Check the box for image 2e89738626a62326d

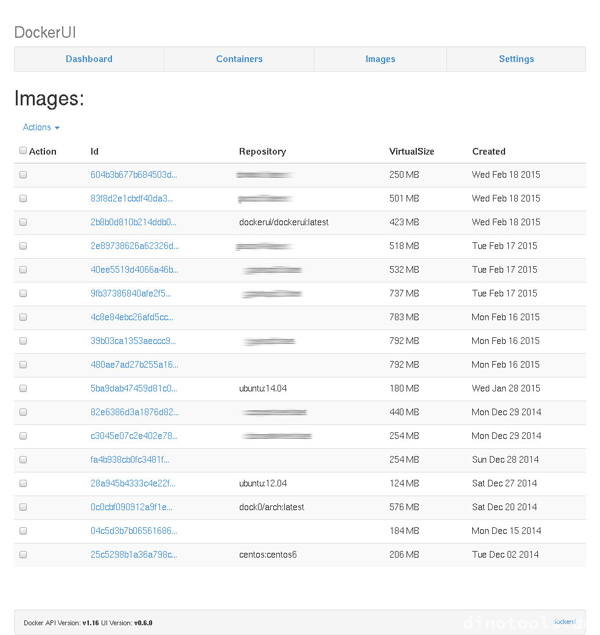pyautogui.click(x=23, y=246)
